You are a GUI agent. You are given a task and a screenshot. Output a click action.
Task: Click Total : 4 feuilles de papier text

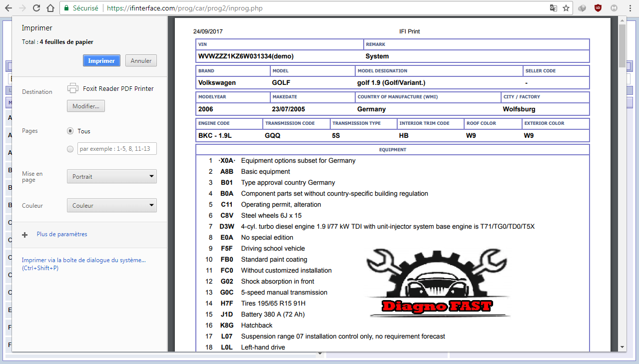[x=57, y=42]
